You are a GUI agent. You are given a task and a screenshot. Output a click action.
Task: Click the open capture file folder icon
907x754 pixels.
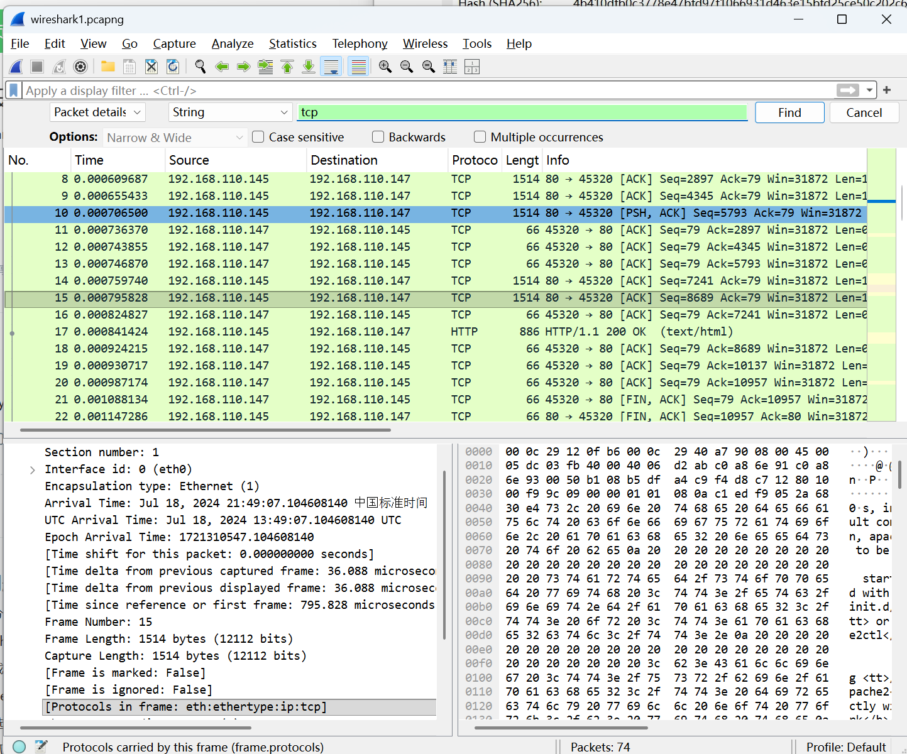click(108, 67)
